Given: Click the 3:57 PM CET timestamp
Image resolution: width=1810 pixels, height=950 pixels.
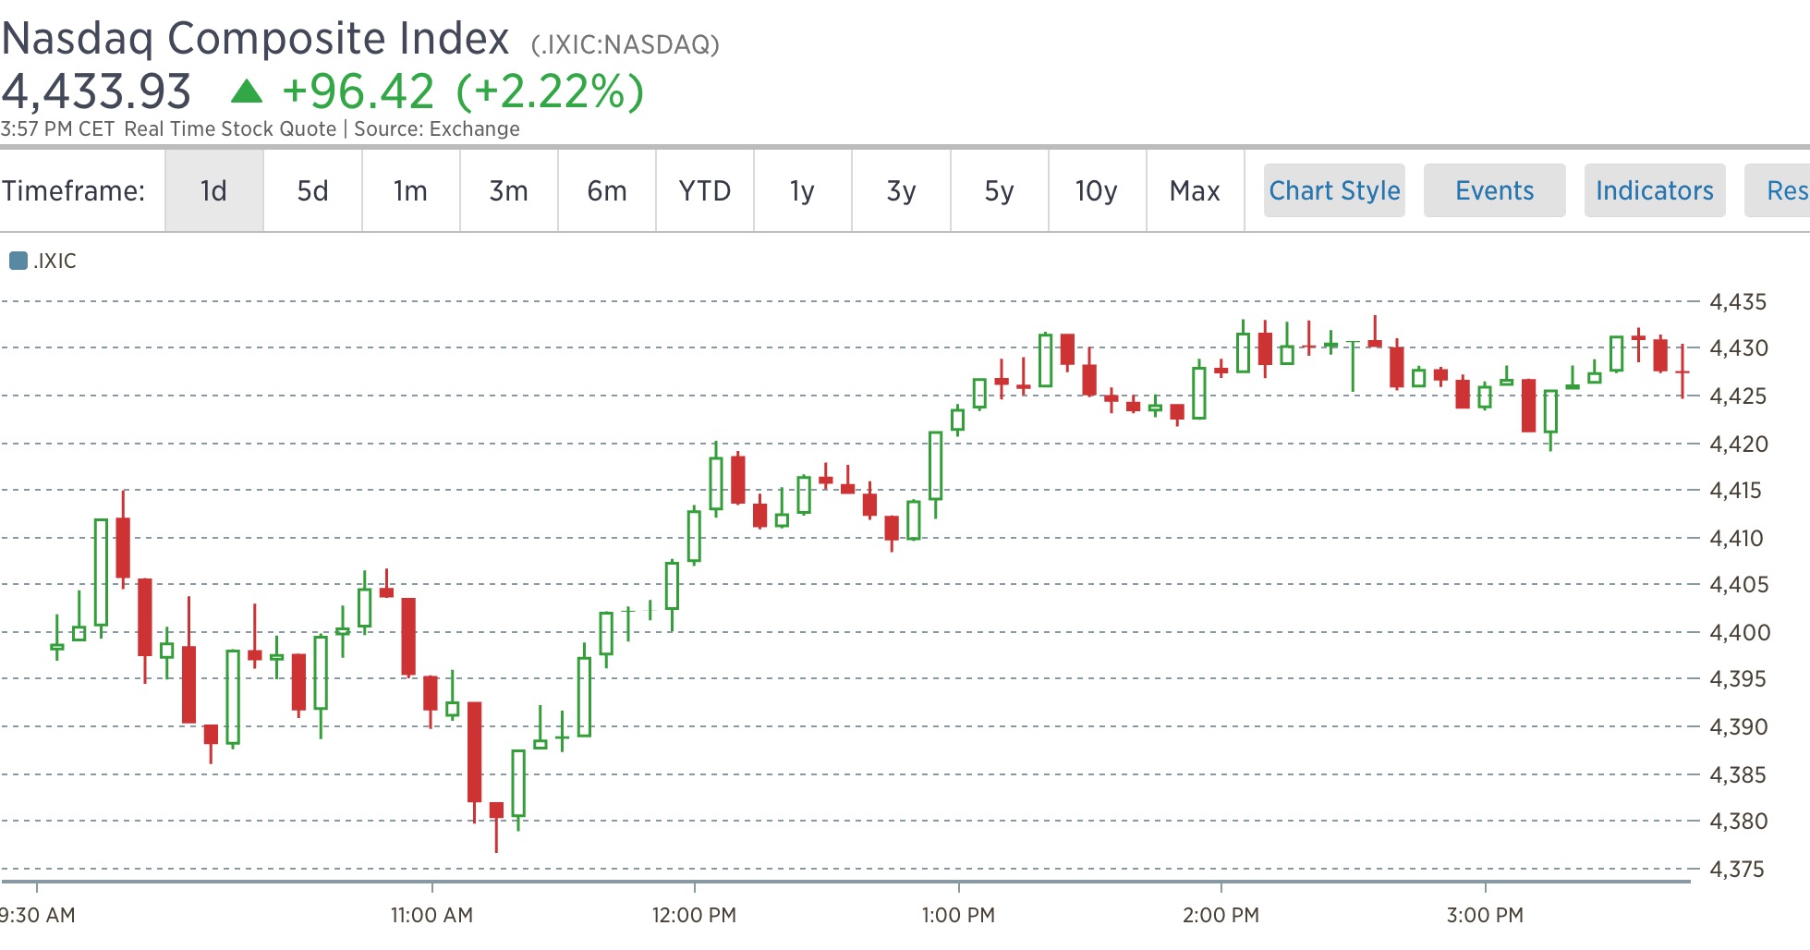Looking at the screenshot, I should 57,128.
